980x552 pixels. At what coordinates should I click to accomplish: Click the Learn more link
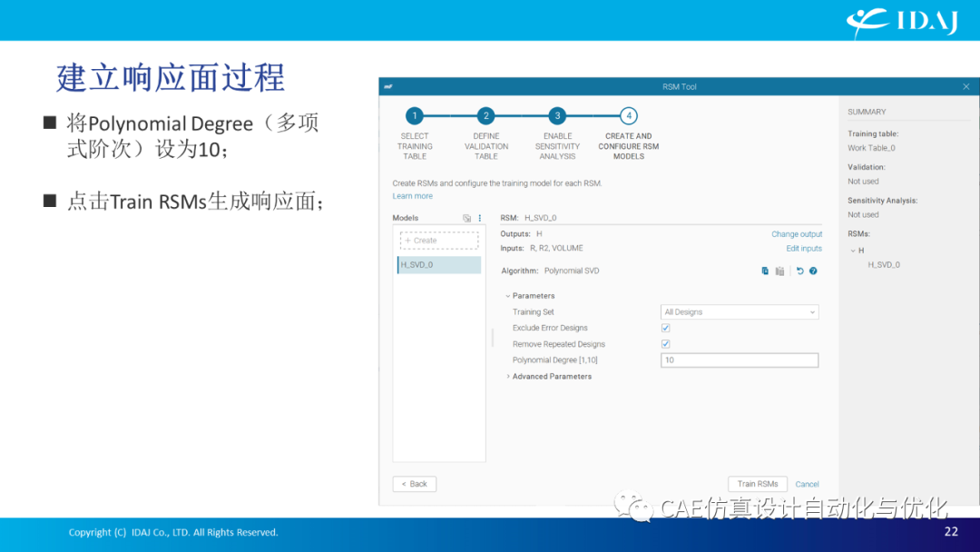(x=413, y=196)
